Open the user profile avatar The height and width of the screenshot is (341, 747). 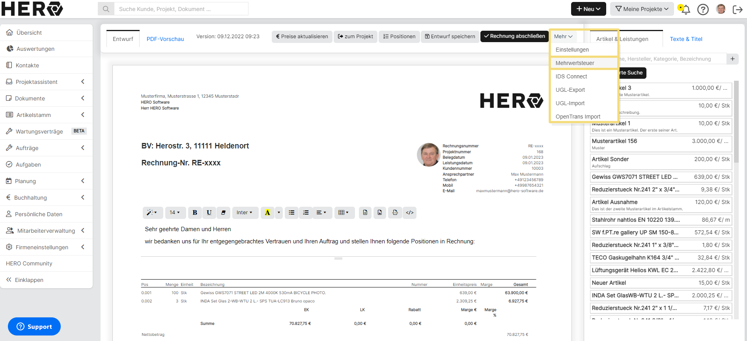tap(721, 9)
